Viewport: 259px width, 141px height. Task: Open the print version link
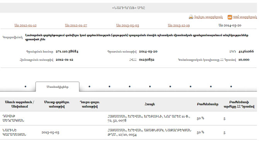click(208, 17)
